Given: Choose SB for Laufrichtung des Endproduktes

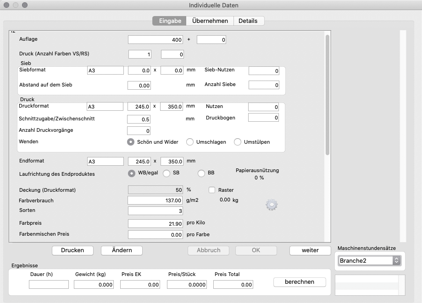Looking at the screenshot, I should 166,173.
